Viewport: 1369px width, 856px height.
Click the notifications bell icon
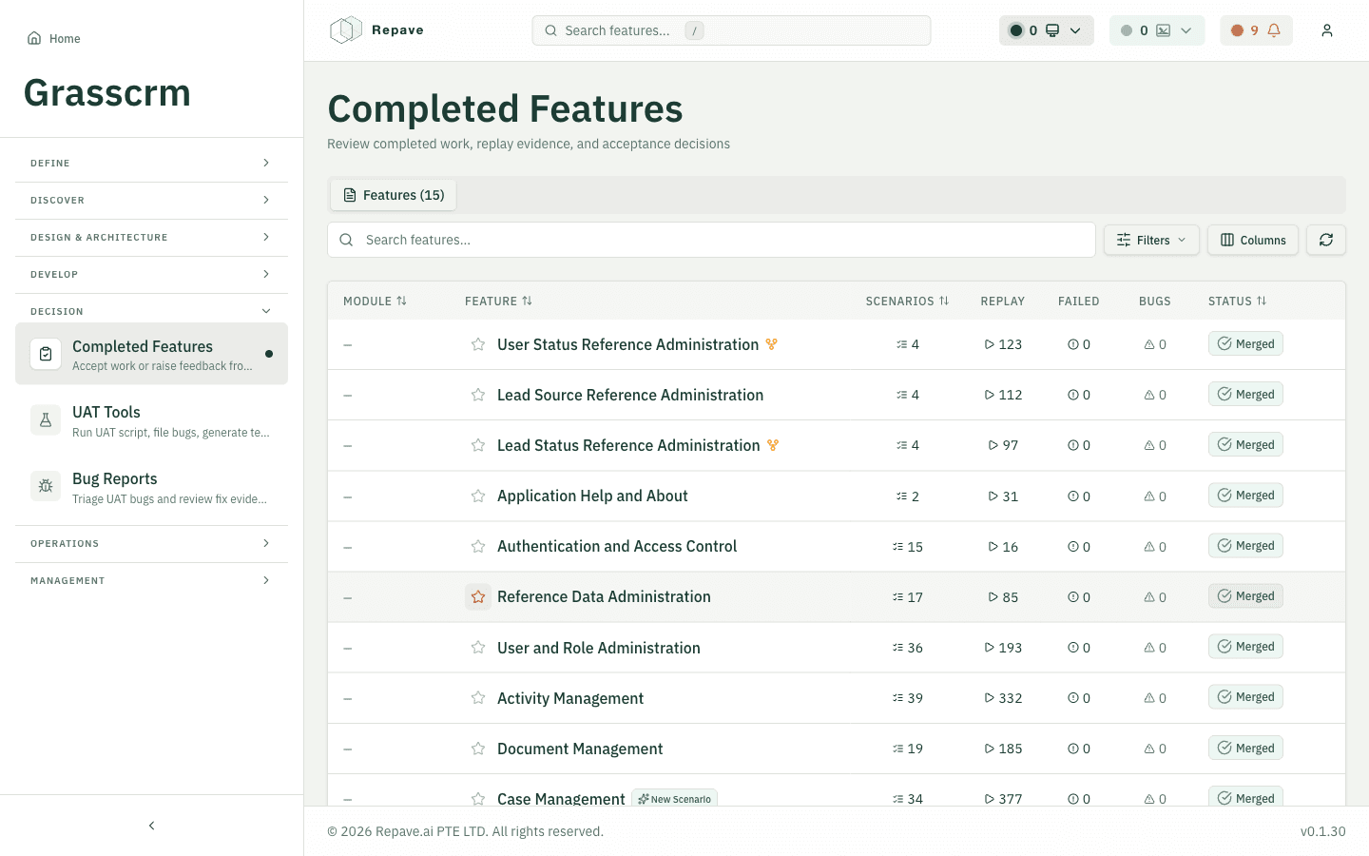coord(1274,30)
